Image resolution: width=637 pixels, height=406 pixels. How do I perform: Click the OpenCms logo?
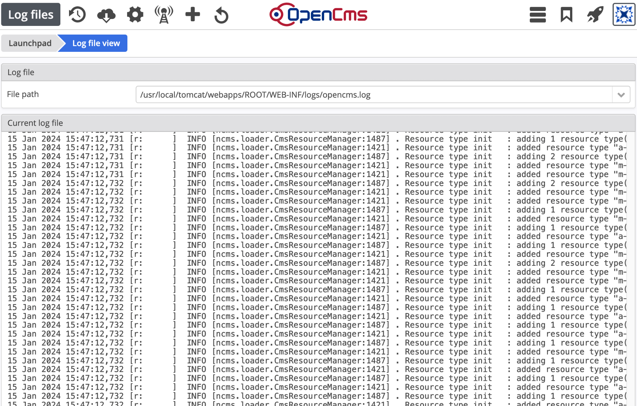click(x=318, y=14)
